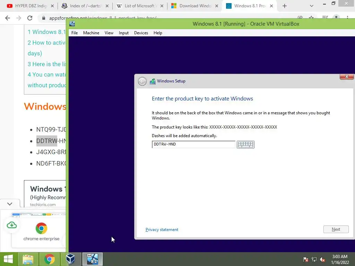Go back in Chrome browser

8,18
